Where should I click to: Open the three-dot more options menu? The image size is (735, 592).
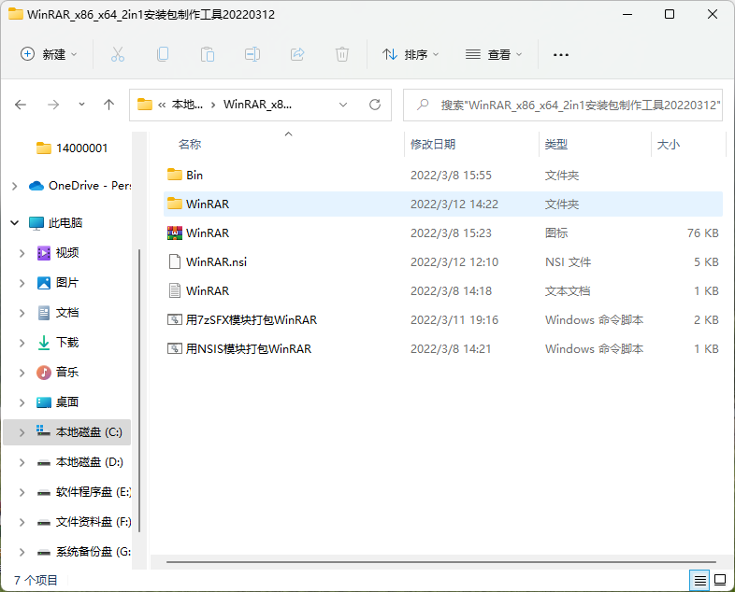(561, 55)
